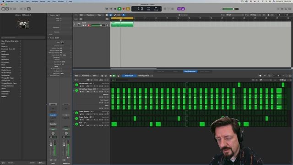The width and height of the screenshot is (293, 165).
Task: Open the Note Pads icon at top right
Action: 282,9
